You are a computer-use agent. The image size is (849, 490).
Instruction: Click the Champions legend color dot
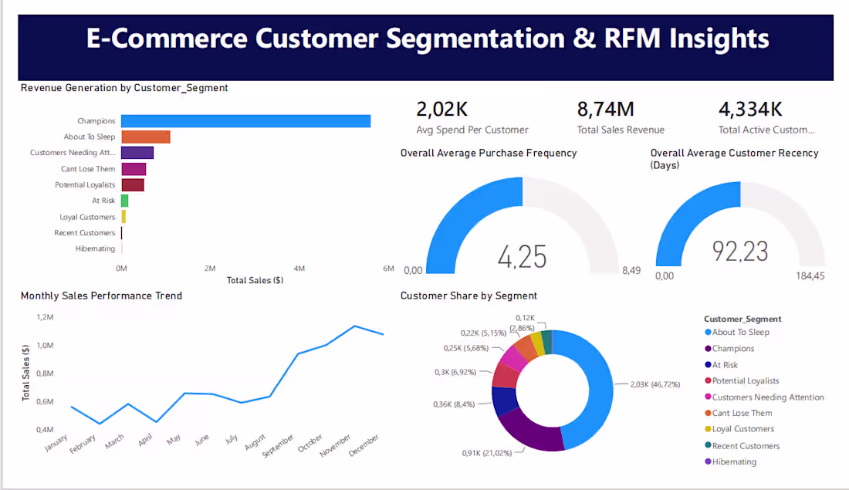coord(708,348)
